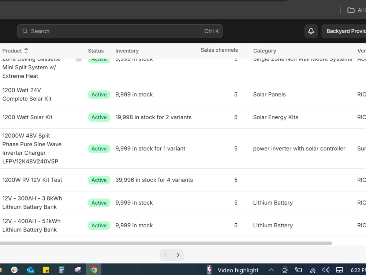Show hidden system tray icons
This screenshot has width=366, height=275.
(x=271, y=270)
